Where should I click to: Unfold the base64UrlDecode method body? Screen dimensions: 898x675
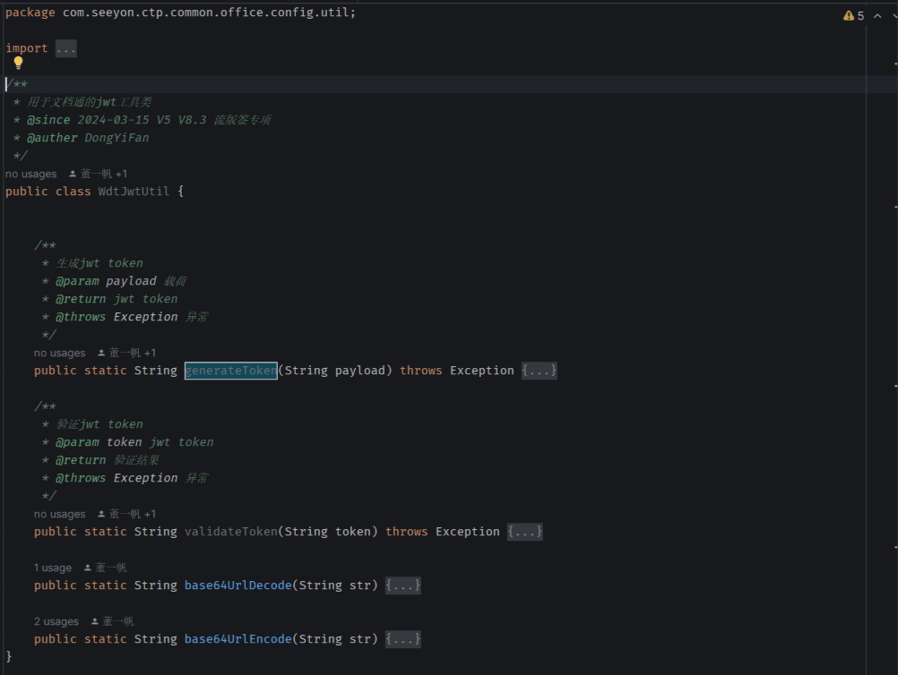(403, 585)
